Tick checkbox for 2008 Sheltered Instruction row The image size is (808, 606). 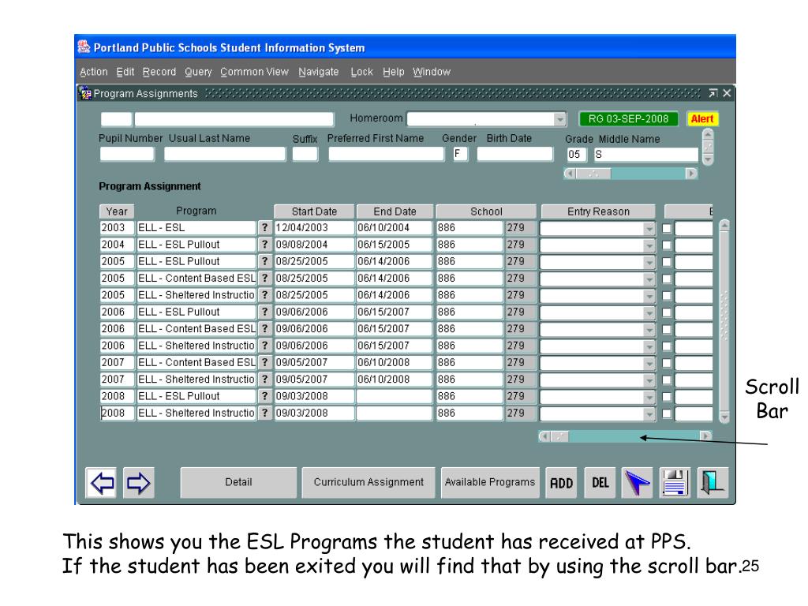pos(667,413)
